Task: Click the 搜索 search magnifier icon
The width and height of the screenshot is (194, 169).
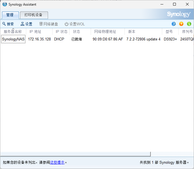Action: [4, 24]
